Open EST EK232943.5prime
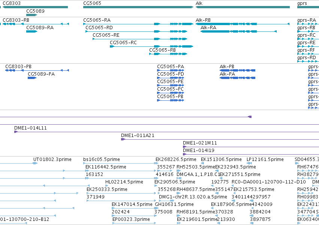The width and height of the screenshot is (319, 225). 235,167
